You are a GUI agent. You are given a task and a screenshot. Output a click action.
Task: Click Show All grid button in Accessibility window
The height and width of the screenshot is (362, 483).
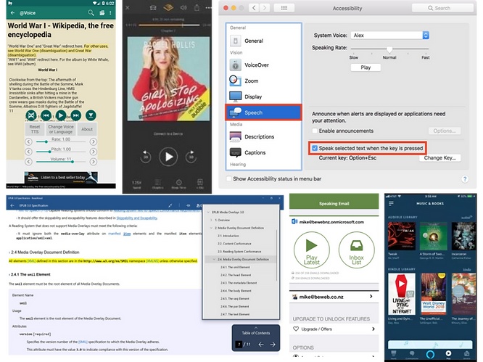[x=284, y=8]
